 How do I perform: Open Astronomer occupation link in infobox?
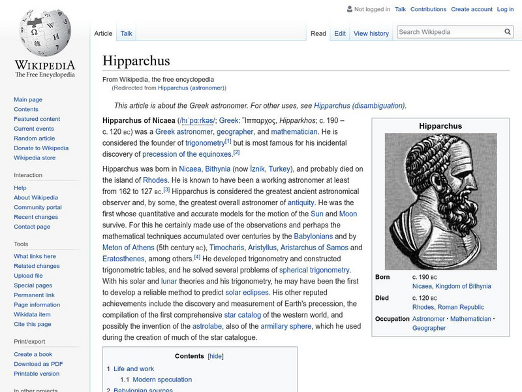(x=429, y=319)
